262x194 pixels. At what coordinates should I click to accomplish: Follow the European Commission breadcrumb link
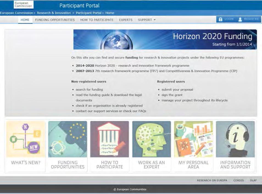(16, 13)
